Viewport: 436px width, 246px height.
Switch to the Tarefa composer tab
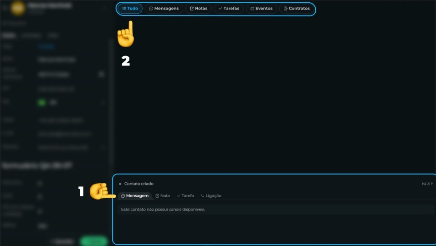coord(185,196)
